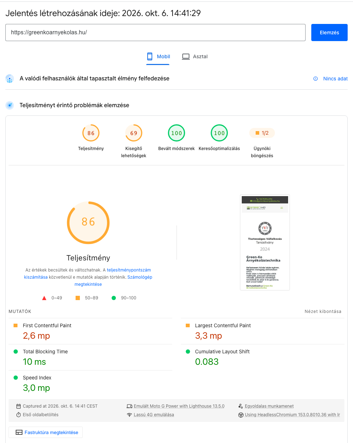This screenshot has height=443, width=353.
Task: Click the device icon beside Emulált Moto G
Action: 129,406
